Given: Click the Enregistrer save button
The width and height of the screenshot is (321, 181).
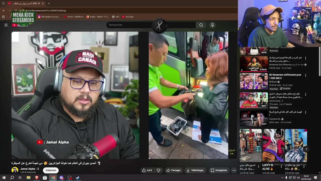Looking at the screenshot, I should coord(219,170).
